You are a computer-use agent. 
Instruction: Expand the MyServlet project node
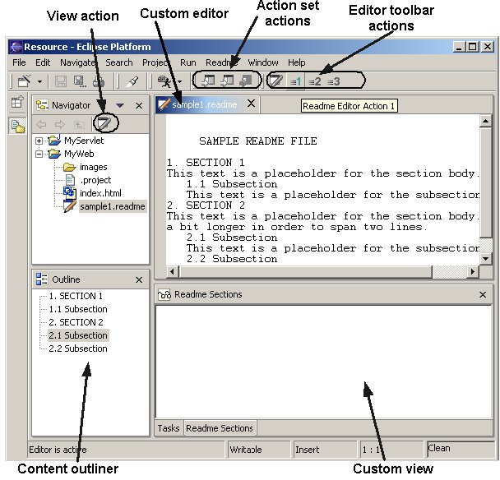(x=39, y=141)
